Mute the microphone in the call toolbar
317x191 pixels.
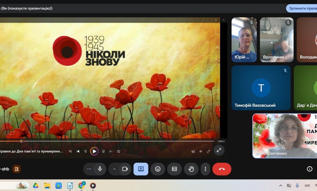[100, 169]
